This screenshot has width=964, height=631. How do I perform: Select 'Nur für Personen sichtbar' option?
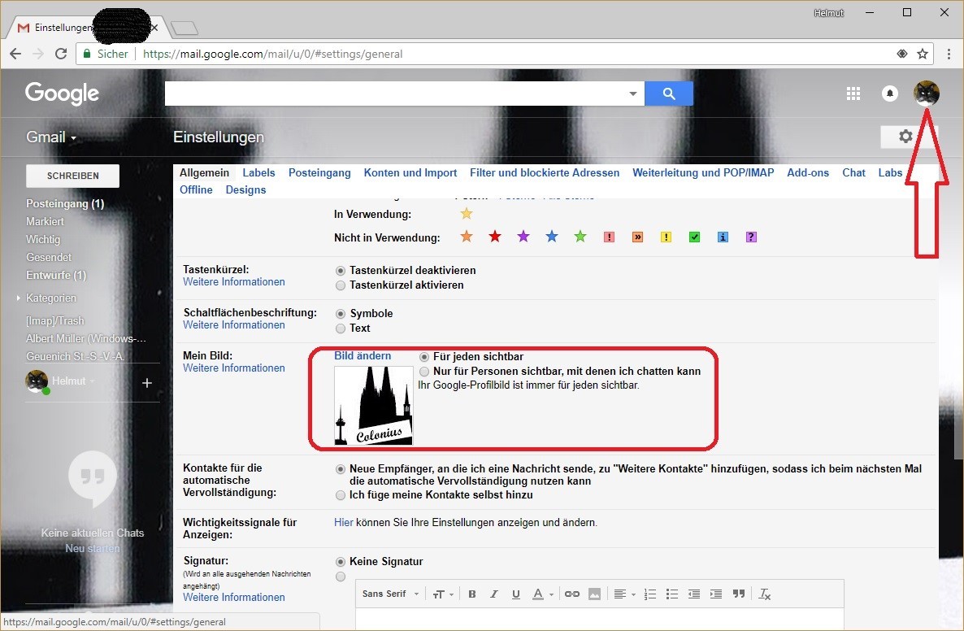[424, 372]
